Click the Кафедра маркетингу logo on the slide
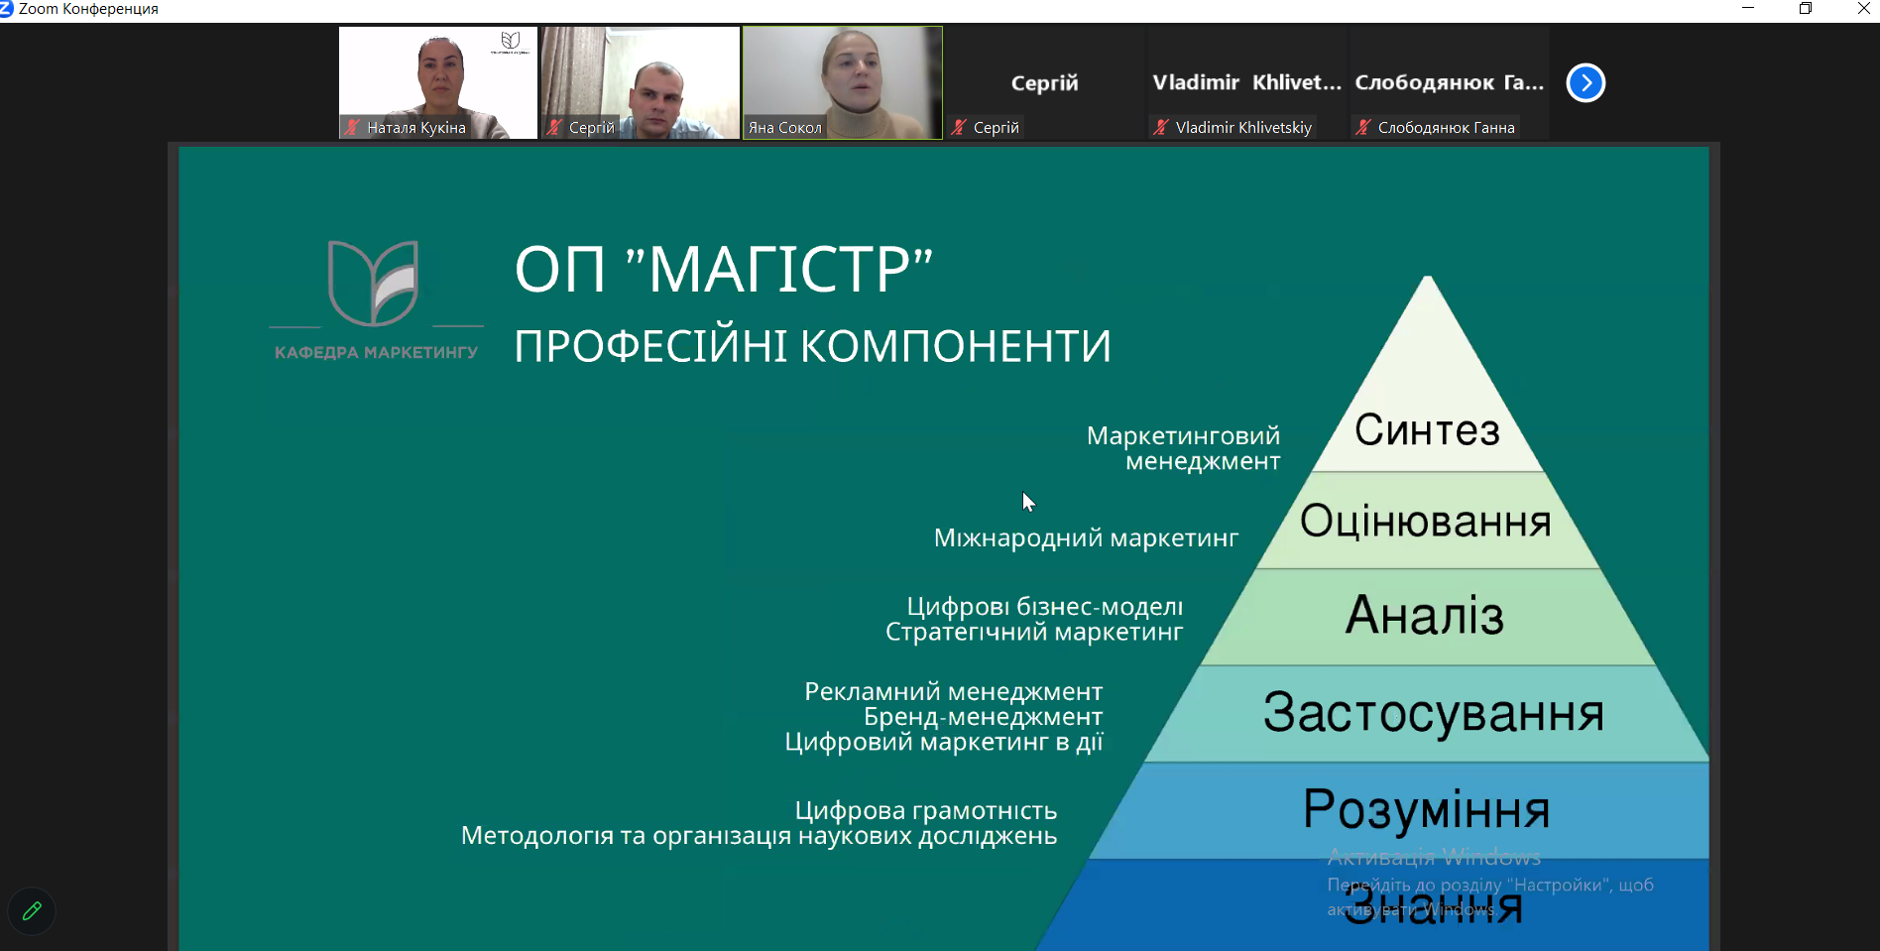 376,299
